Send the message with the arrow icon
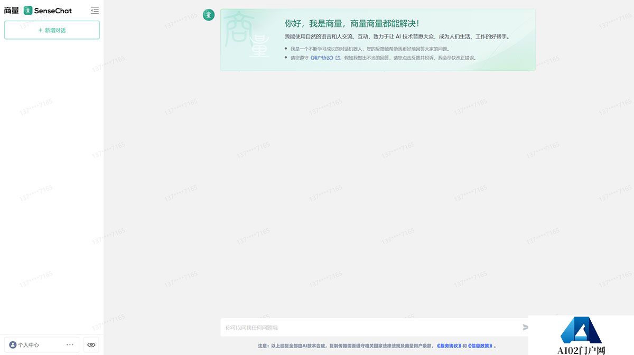 (525, 328)
